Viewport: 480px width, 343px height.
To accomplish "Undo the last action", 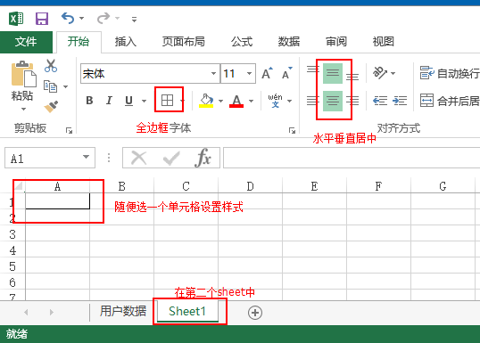I will [68, 18].
